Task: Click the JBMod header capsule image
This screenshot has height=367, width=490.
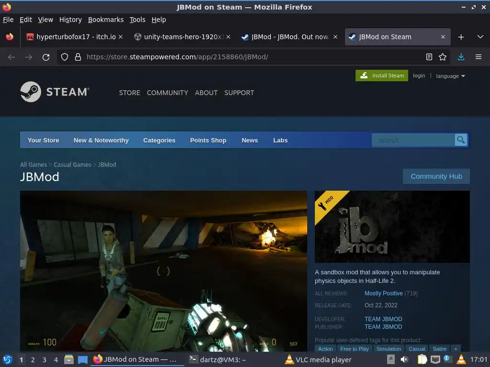Action: pos(392,227)
